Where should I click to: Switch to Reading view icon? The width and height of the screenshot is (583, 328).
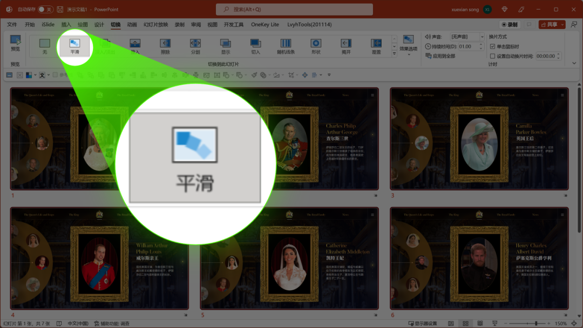click(x=480, y=324)
